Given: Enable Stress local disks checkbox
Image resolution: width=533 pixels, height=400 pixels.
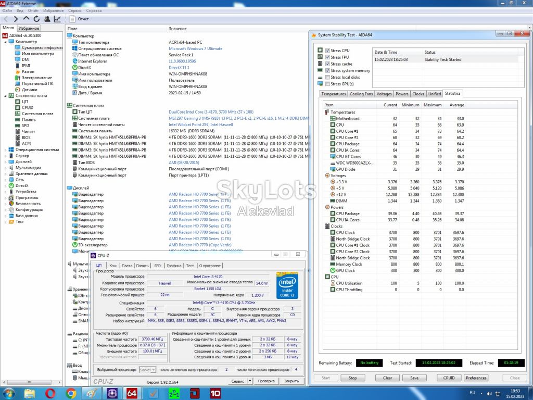Looking at the screenshot, I should pyautogui.click(x=327, y=77).
